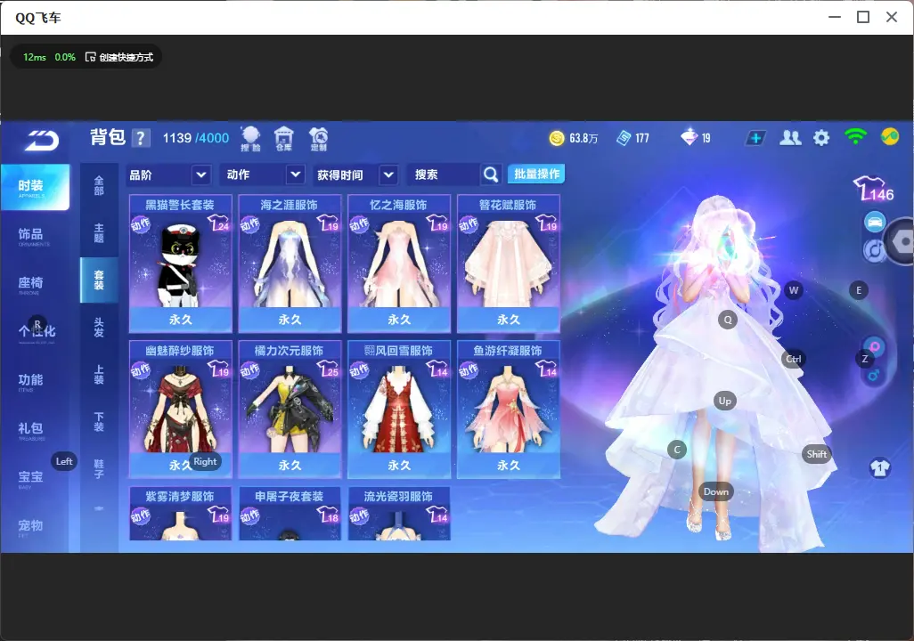
Task: Open the friends list icon
Action: (790, 138)
